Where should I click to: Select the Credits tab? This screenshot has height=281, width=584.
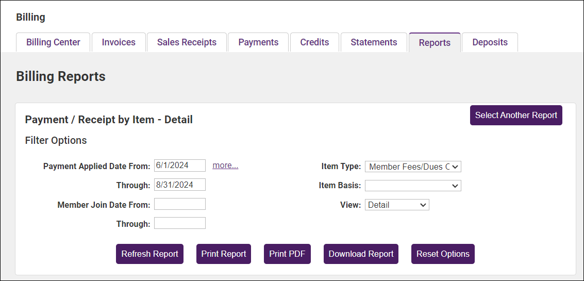[x=314, y=42]
